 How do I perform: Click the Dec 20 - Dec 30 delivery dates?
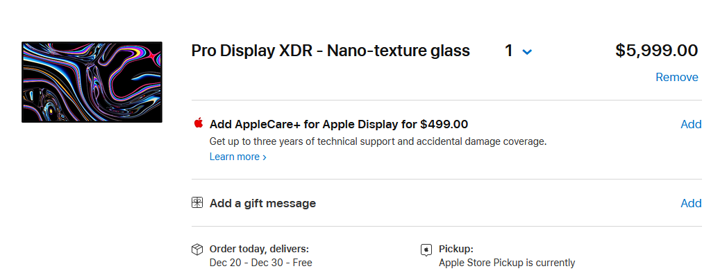pos(260,263)
